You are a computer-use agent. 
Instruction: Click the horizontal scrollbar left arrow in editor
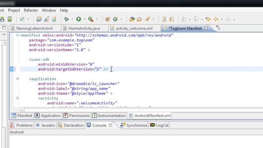[22, 110]
